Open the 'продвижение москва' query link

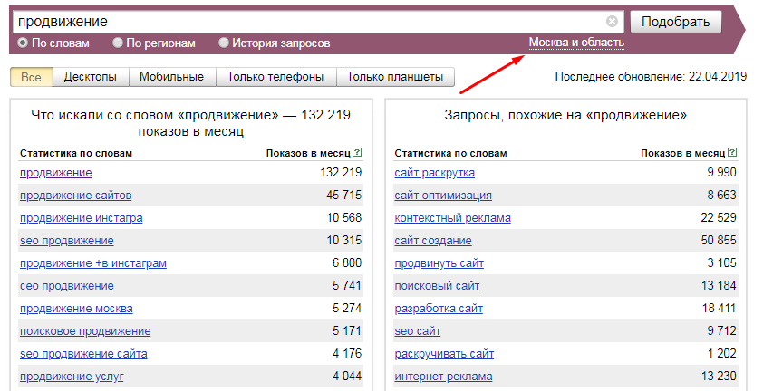(76, 309)
